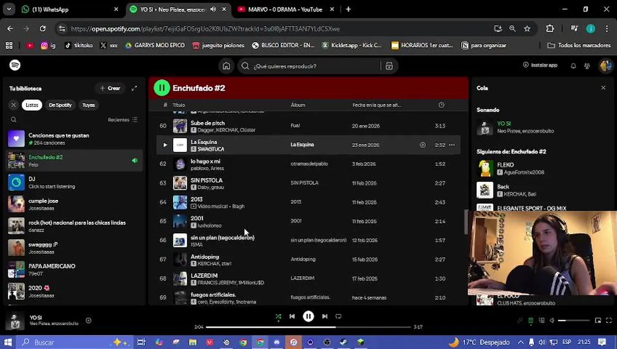The height and width of the screenshot is (349, 617).
Task: Open rock (hot) nacional playlist
Action: click(x=74, y=226)
